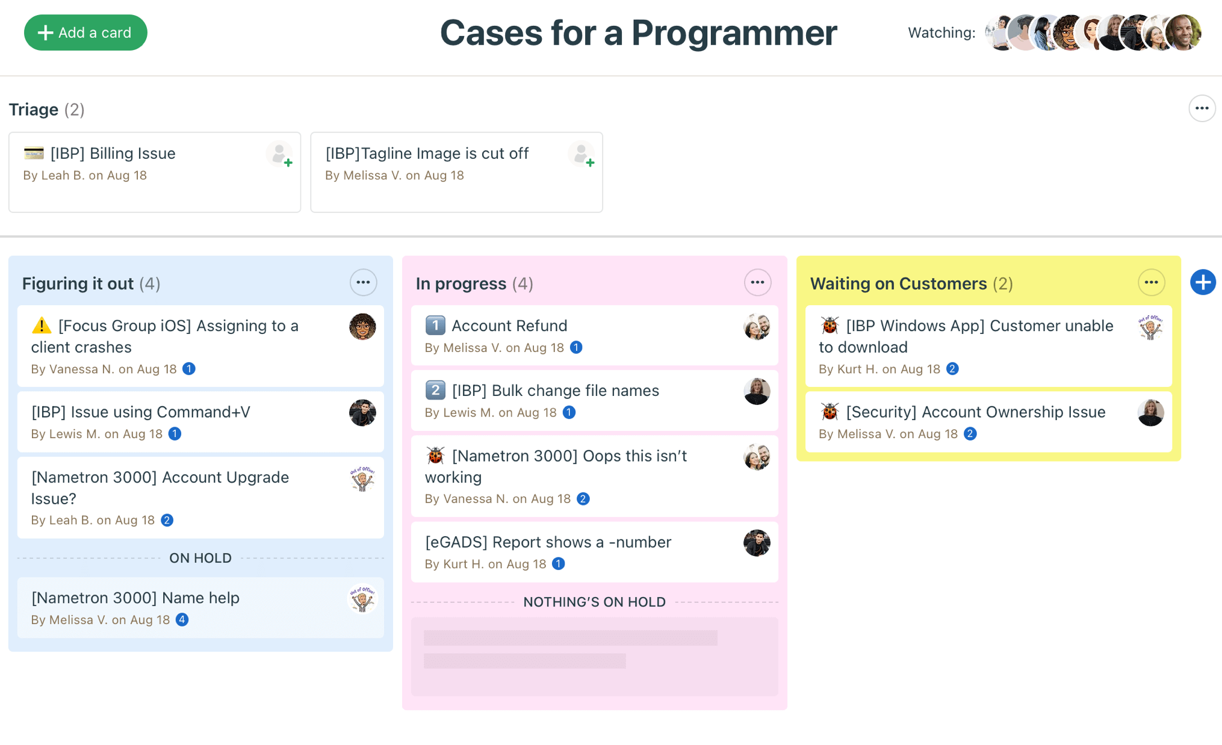Assign a person to Tagline Image card
Viewport: 1222px width, 745px height.
click(582, 155)
